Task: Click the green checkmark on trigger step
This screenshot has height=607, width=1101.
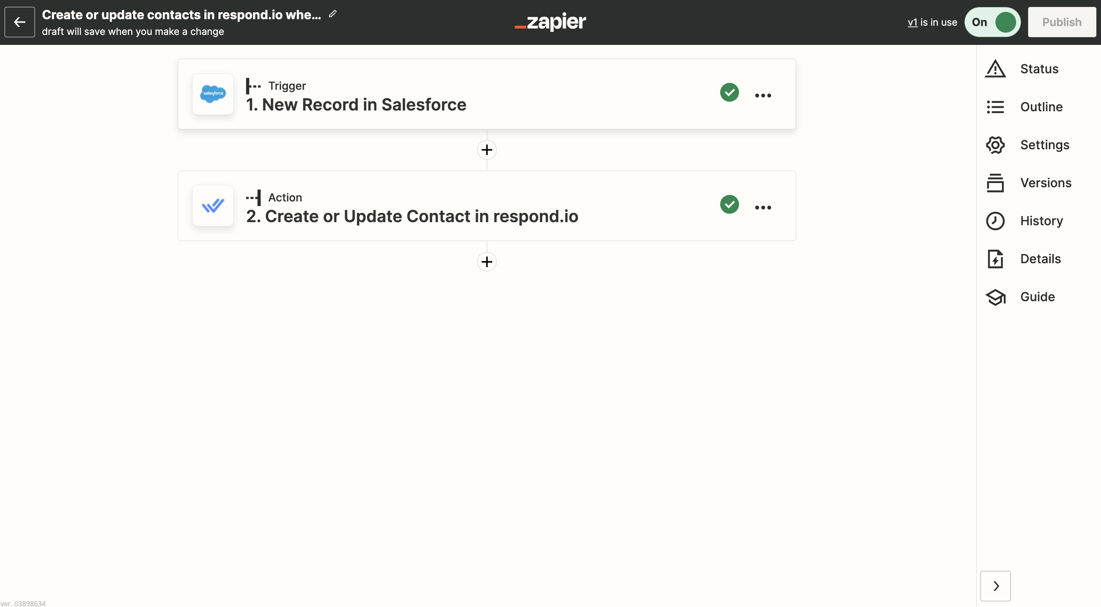Action: (729, 94)
